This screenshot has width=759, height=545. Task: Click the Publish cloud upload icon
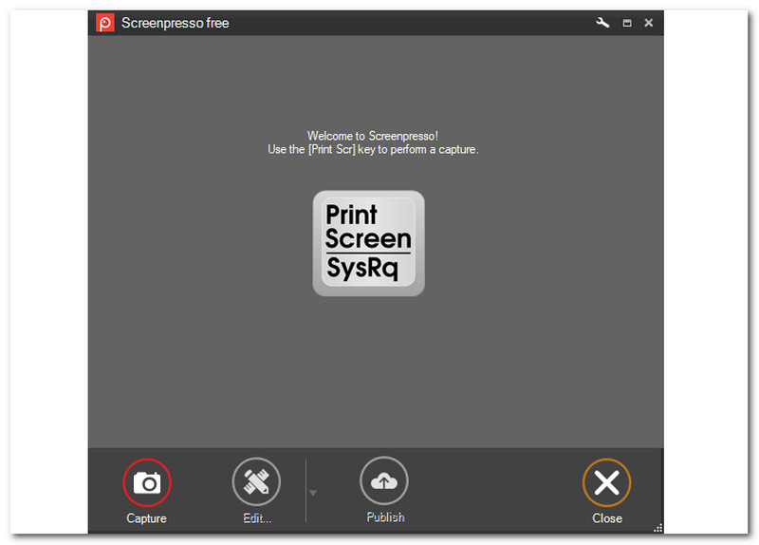(384, 480)
